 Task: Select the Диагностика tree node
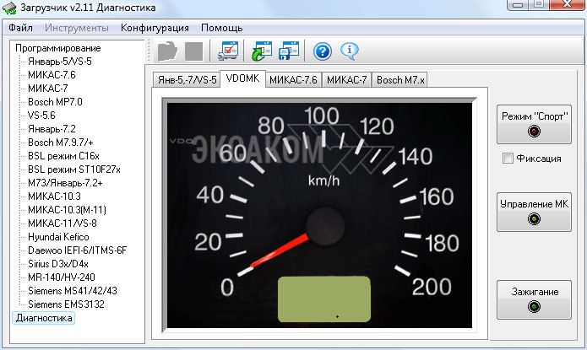tap(44, 318)
